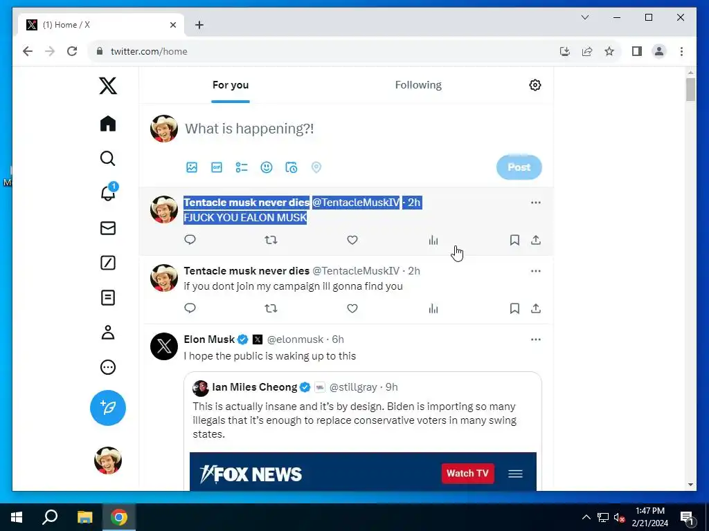Viewport: 709px width, 531px height.
Task: Open the Ian Miles Cheong profile name
Action: [255, 387]
